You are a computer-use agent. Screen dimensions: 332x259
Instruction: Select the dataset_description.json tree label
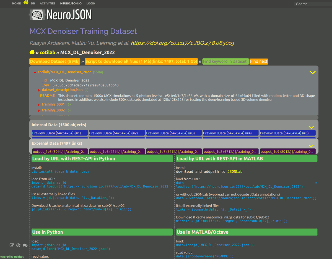62,90
